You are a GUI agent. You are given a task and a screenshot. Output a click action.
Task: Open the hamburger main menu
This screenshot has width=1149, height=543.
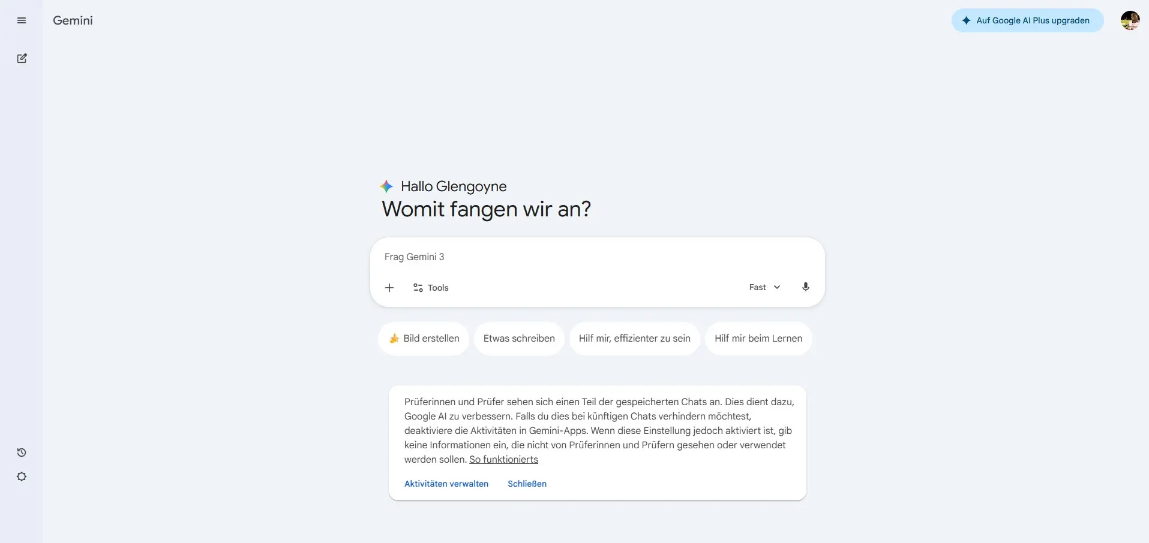[22, 20]
